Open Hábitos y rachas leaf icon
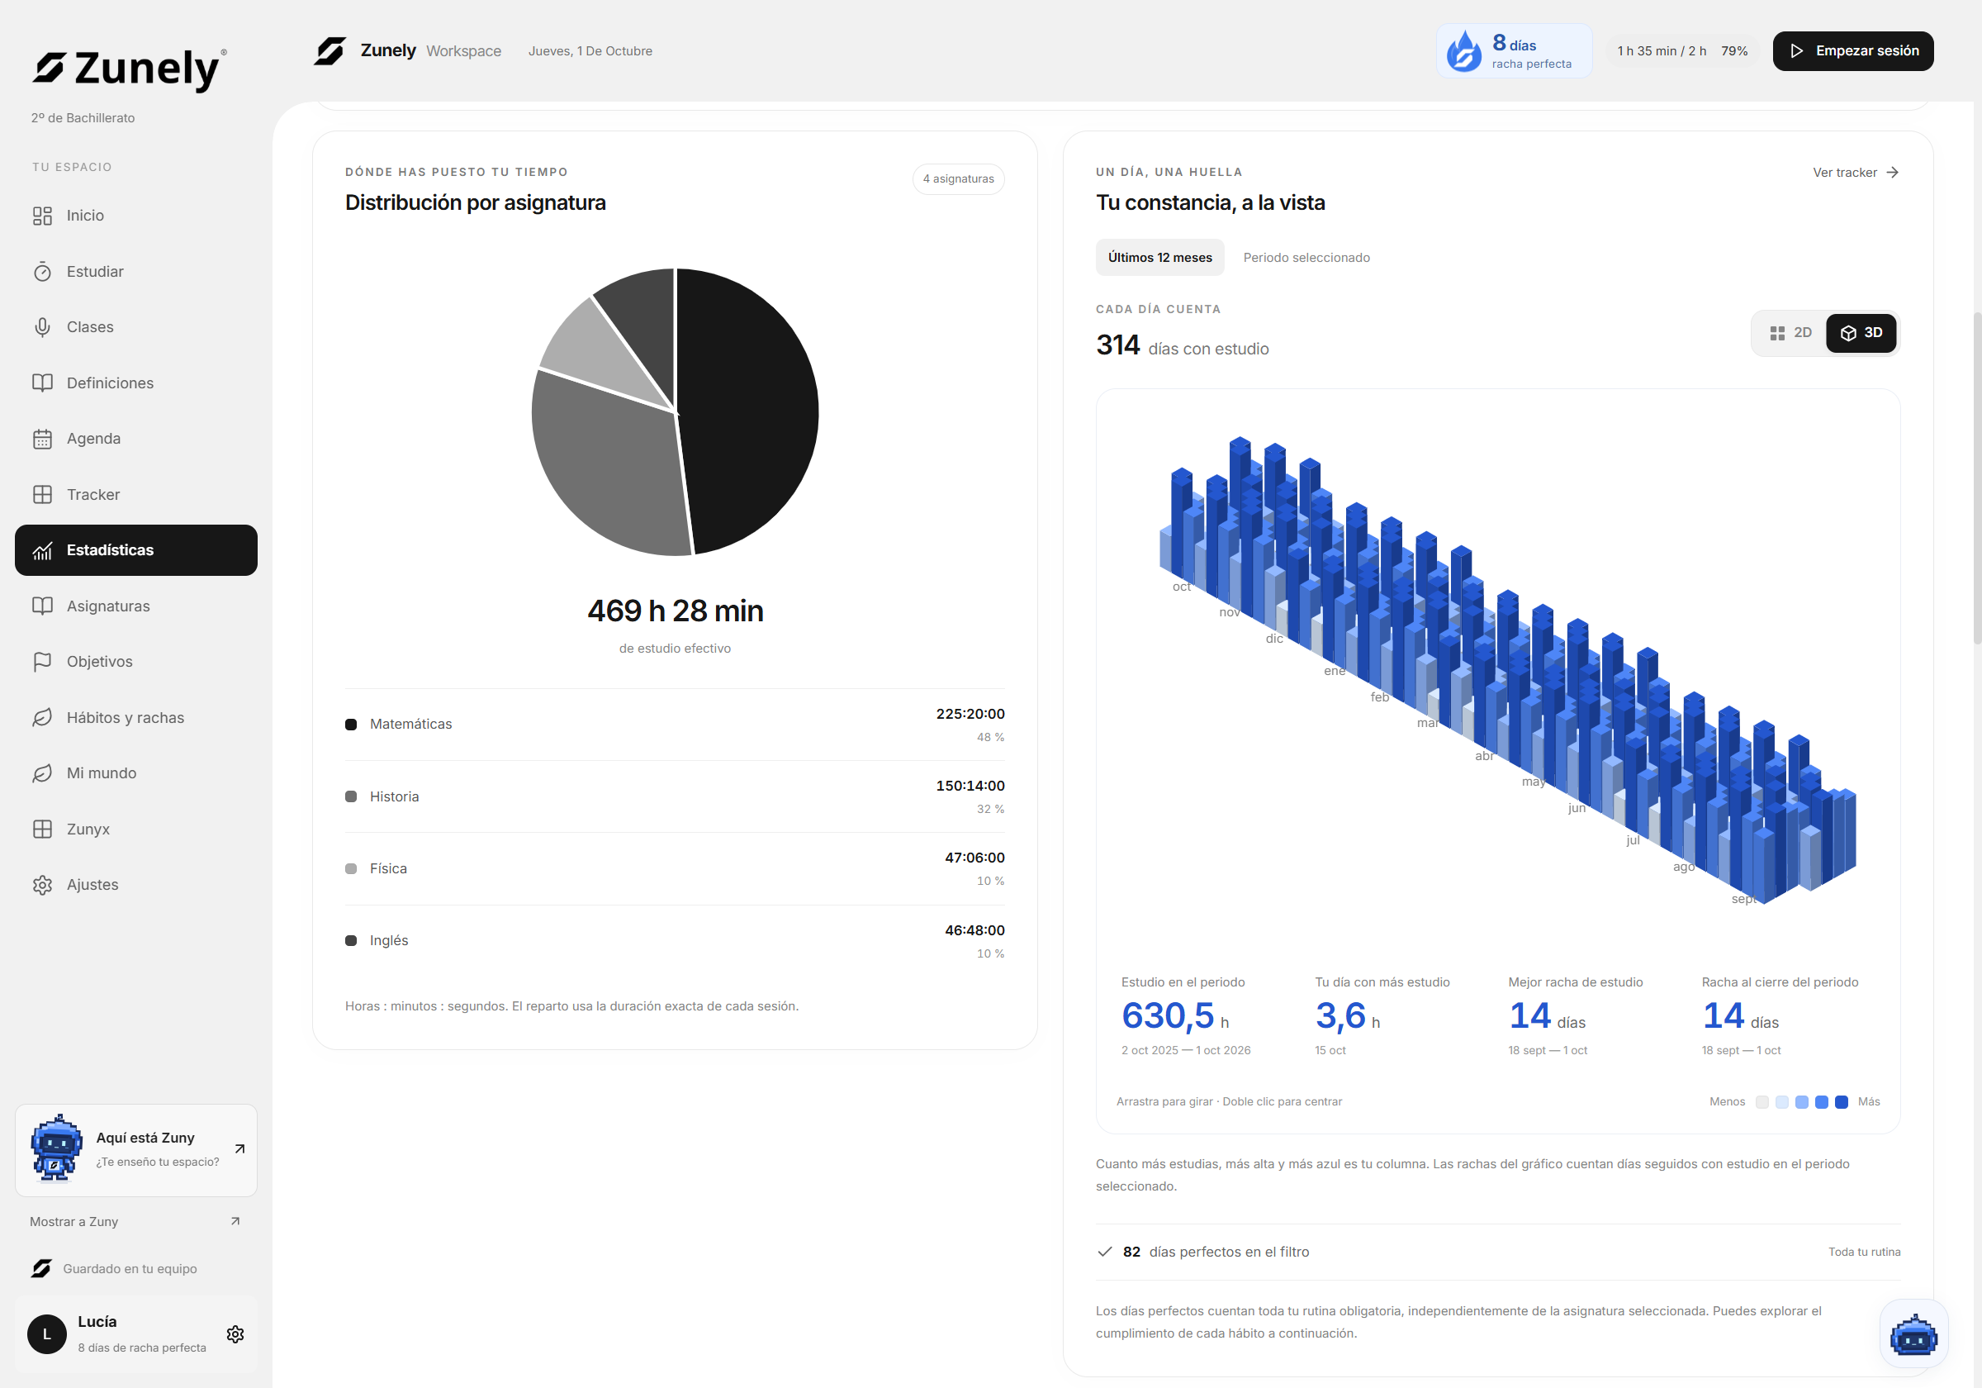This screenshot has width=1982, height=1388. coord(42,718)
